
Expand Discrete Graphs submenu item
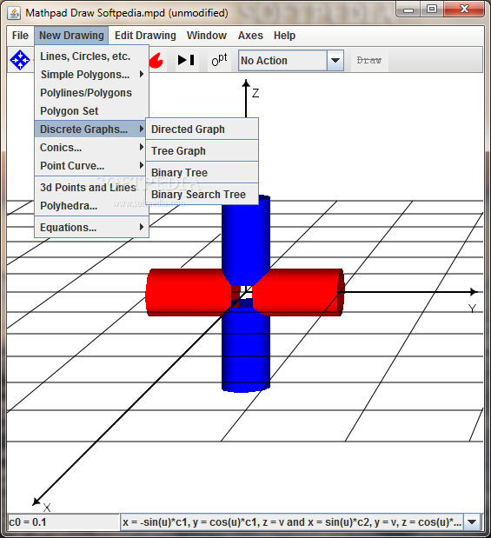tap(91, 129)
